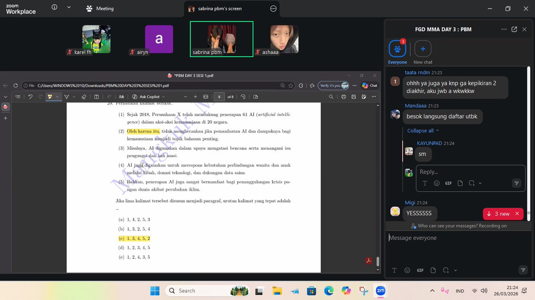Send the thread reply

516,183
